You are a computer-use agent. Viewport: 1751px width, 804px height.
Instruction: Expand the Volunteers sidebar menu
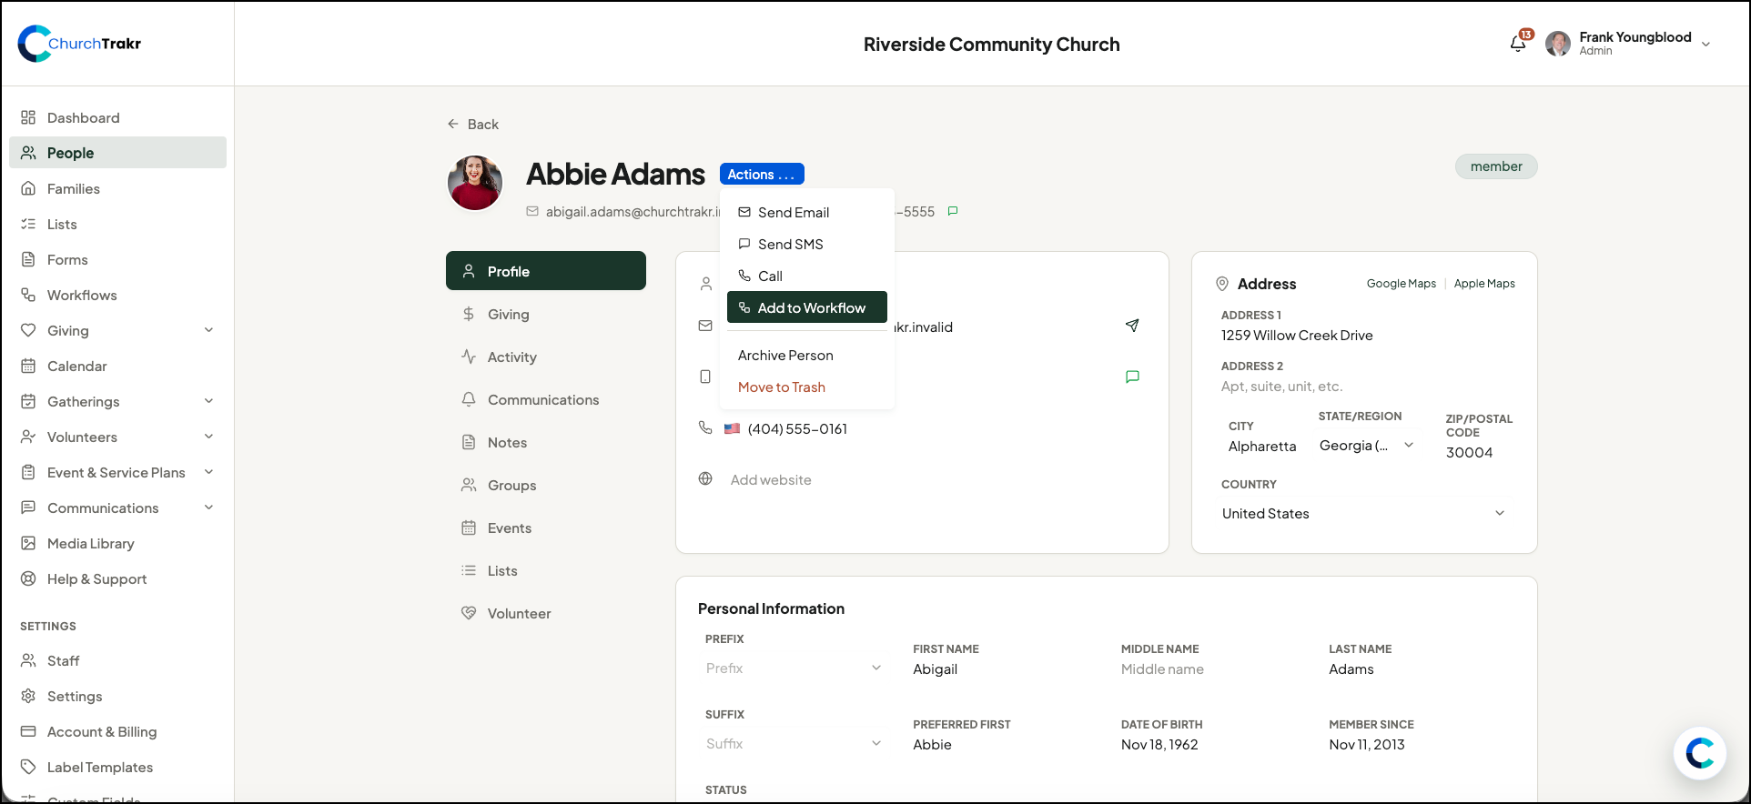click(x=209, y=437)
